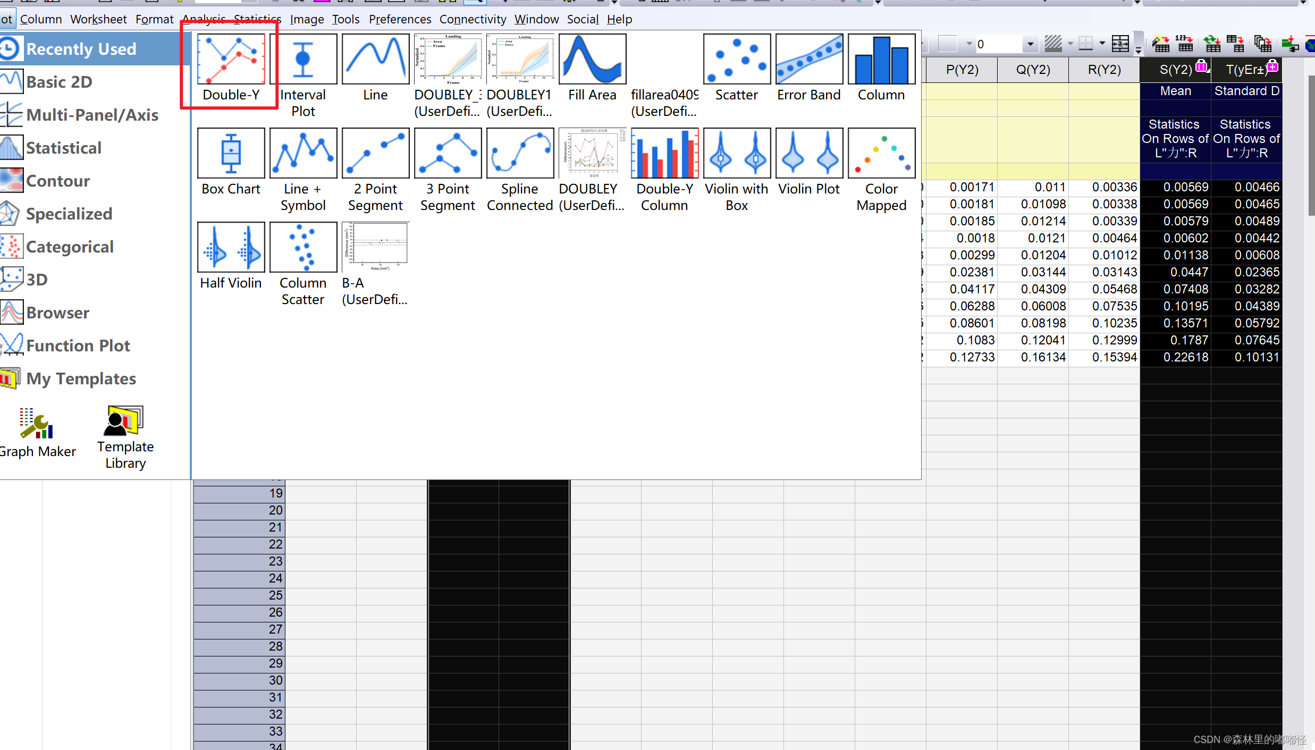The height and width of the screenshot is (750, 1315).
Task: Click the empty fill color swatch box
Action: (x=947, y=44)
